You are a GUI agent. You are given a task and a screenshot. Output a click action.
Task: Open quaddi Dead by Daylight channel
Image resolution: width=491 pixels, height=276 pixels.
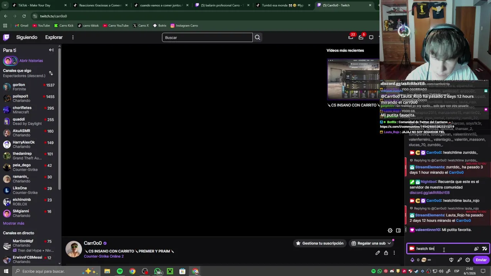30,122
